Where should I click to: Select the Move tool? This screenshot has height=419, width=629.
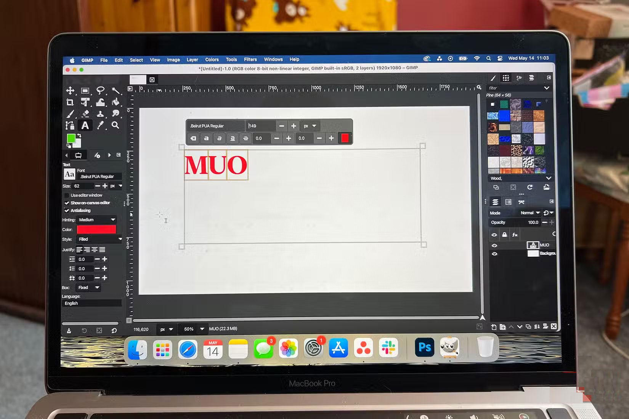70,91
